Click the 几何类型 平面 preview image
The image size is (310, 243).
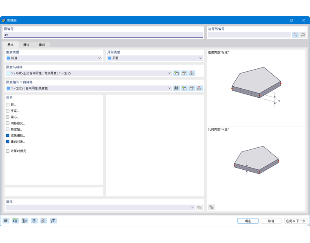pos(256,160)
